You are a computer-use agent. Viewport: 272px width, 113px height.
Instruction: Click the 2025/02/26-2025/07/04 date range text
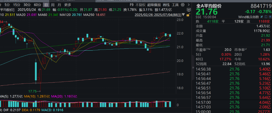point(154,15)
